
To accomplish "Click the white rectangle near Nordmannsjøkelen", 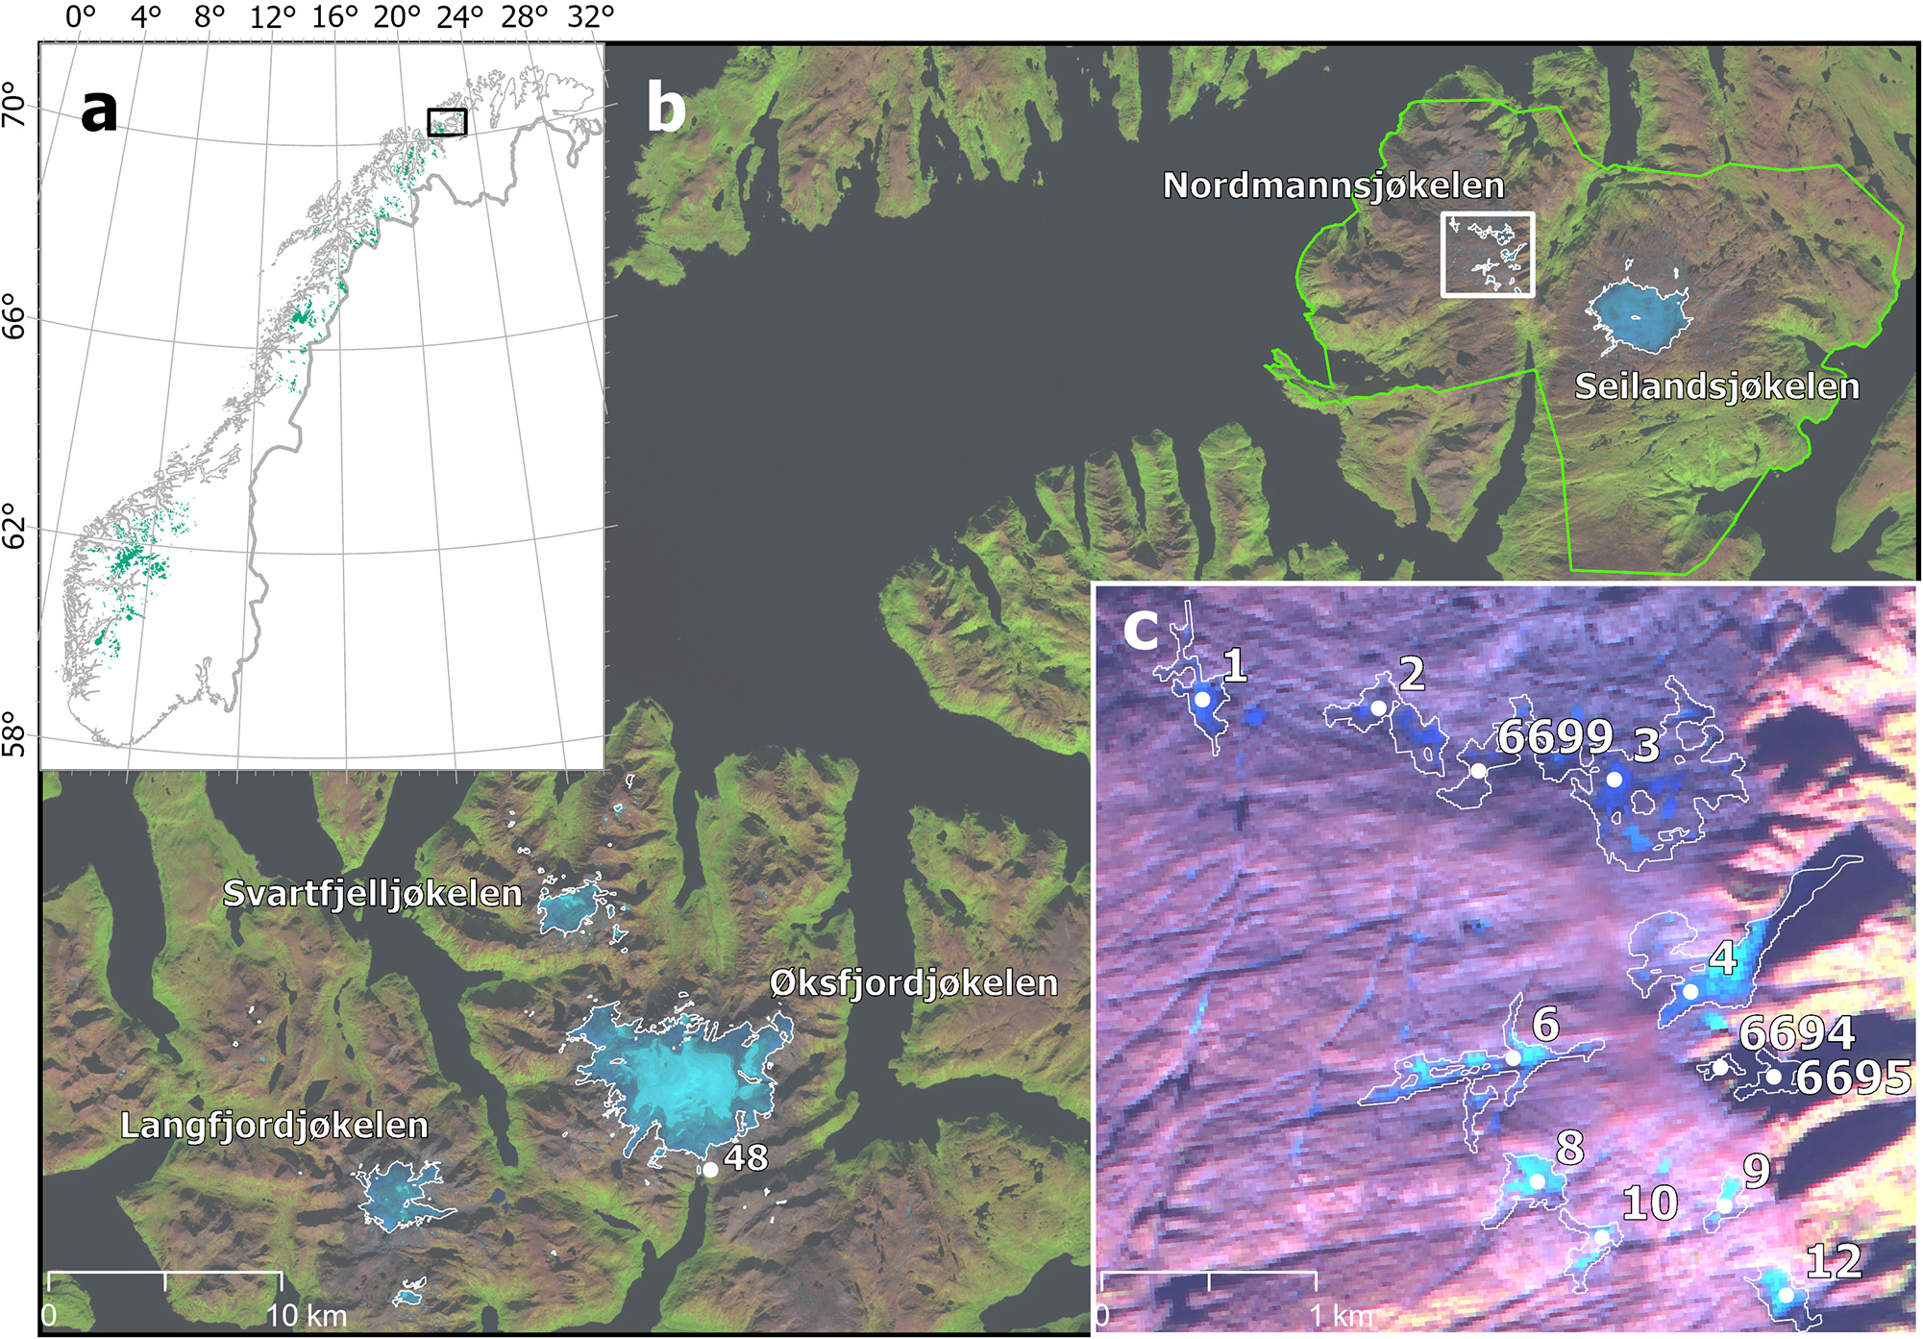I will (1487, 255).
